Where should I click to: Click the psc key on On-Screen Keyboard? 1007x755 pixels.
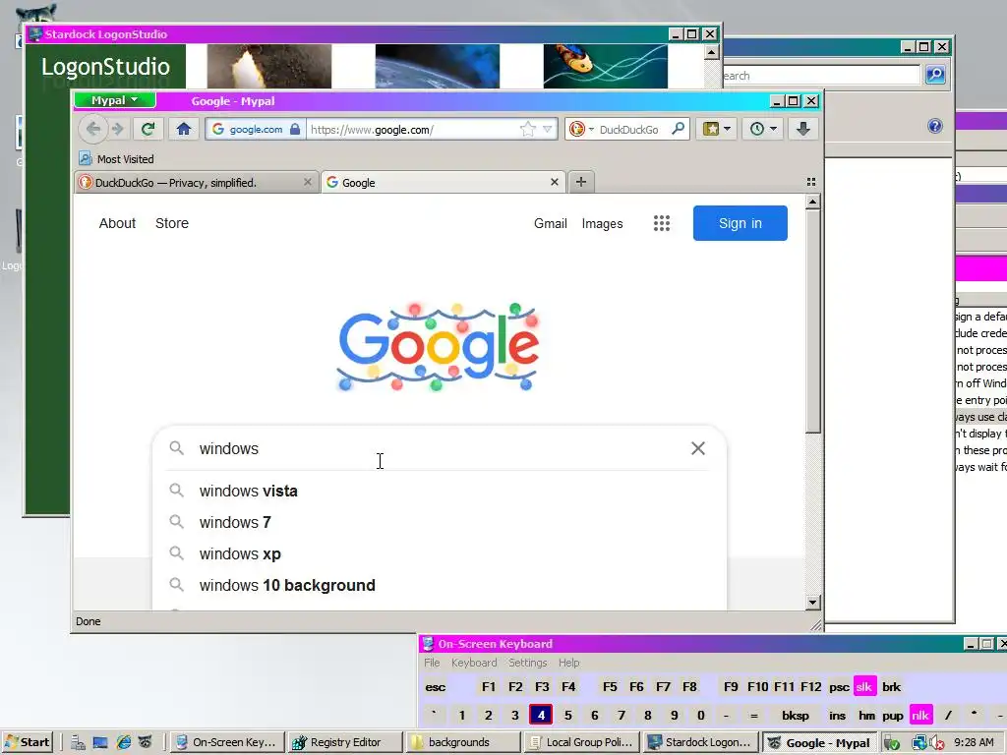coord(839,687)
